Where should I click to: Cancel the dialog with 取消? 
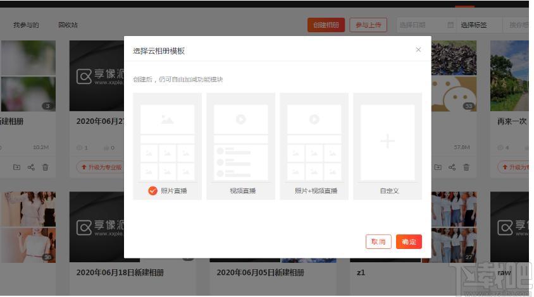pos(378,241)
